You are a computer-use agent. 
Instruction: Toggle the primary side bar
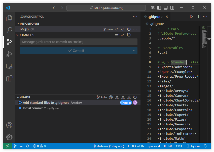(159, 8)
